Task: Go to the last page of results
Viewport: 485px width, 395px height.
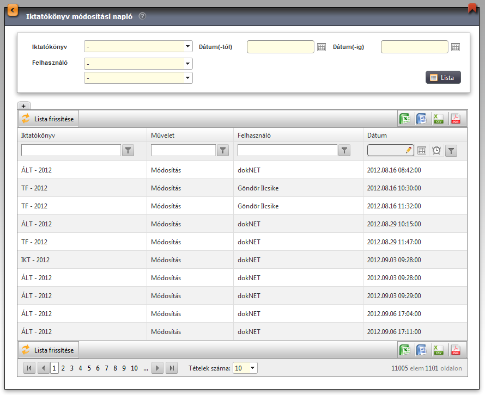Action: click(x=172, y=368)
